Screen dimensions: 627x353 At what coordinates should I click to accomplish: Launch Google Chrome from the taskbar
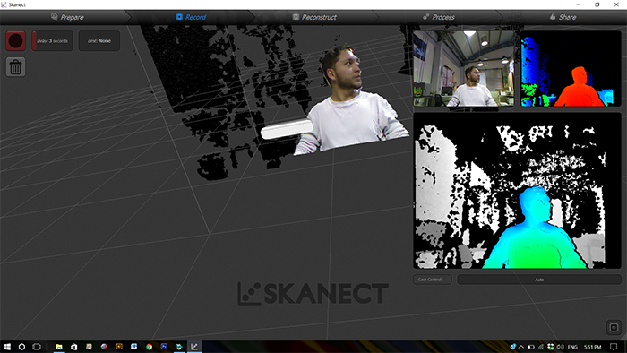click(x=150, y=347)
